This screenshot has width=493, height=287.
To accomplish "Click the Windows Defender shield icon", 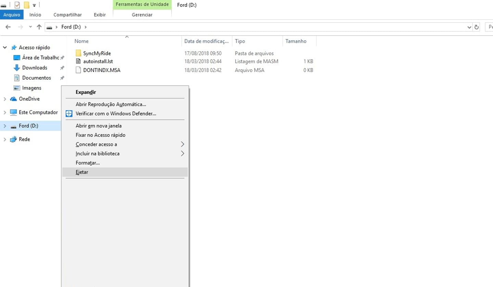I will click(x=69, y=114).
